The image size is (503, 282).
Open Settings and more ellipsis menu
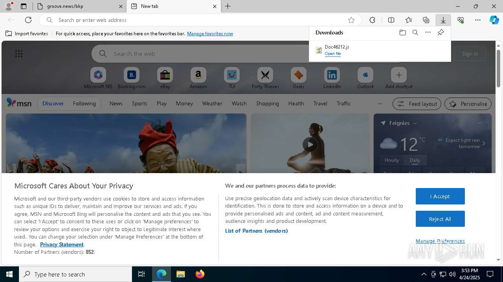(x=478, y=20)
